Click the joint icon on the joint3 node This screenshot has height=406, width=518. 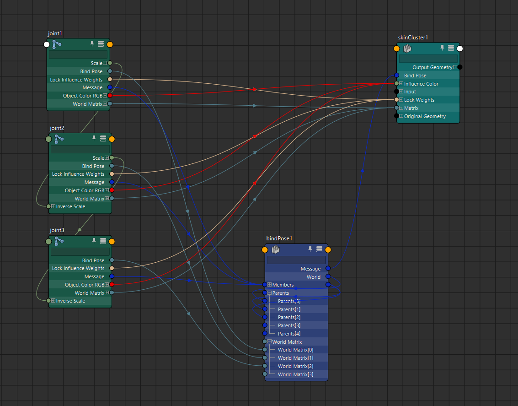coord(59,241)
